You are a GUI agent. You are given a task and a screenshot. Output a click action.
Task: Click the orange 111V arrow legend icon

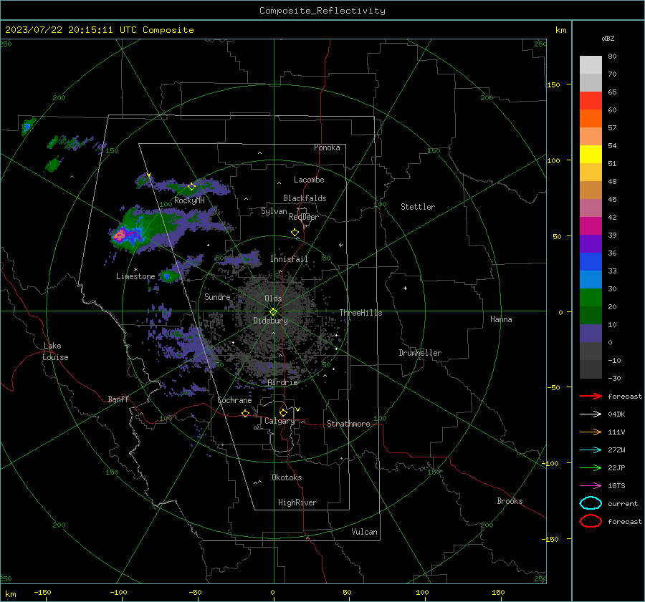(x=591, y=432)
